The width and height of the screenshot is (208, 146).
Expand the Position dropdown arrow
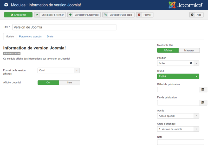click(196, 63)
